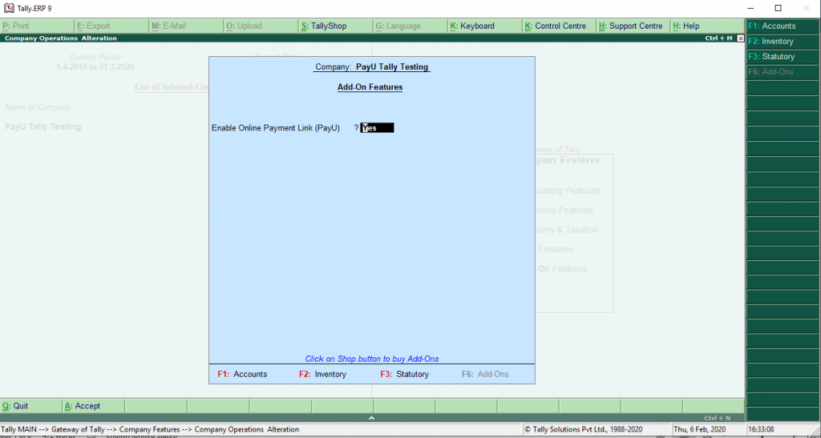Click the 'Ctrl + M' label in title strip

pos(718,38)
